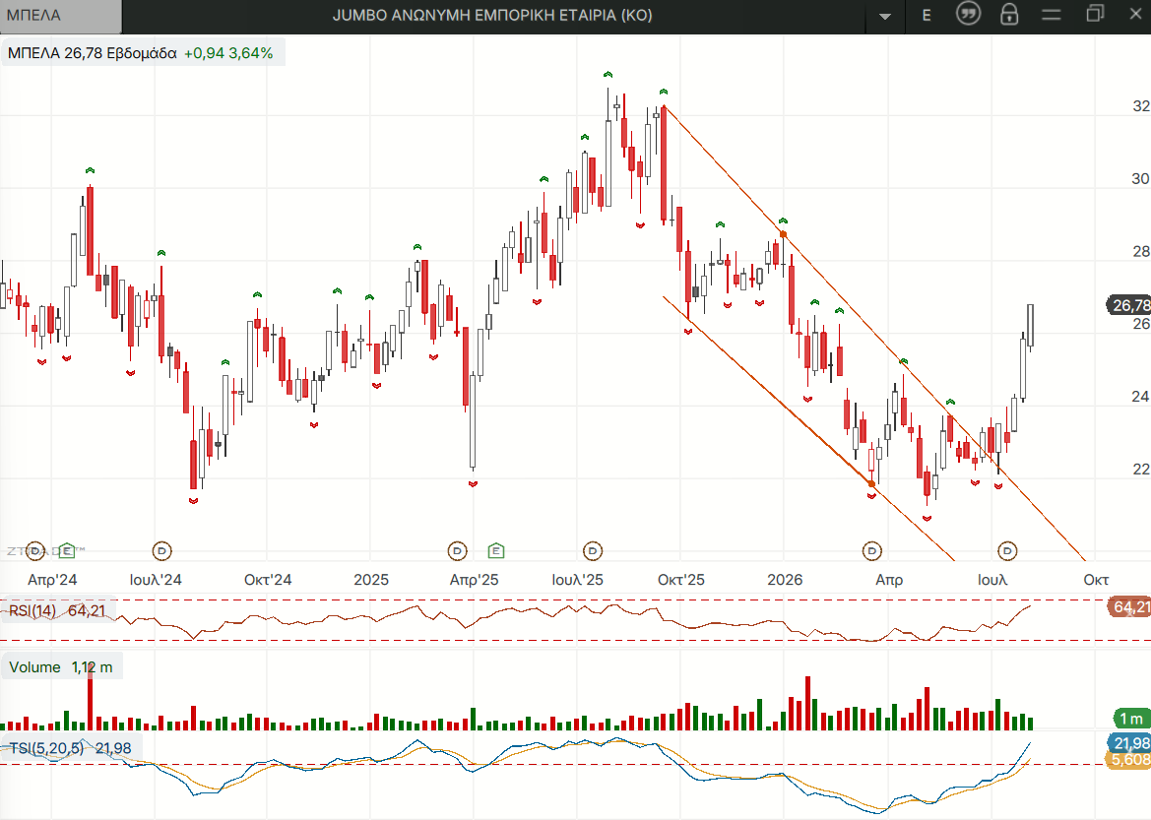Click the D dividend marker above Ιουλ 2026
Screen dimensions: 1151x820
click(1008, 550)
